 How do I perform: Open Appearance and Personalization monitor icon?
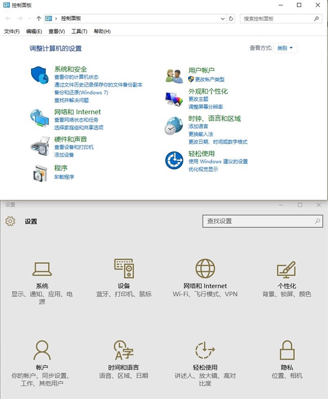tap(174, 99)
